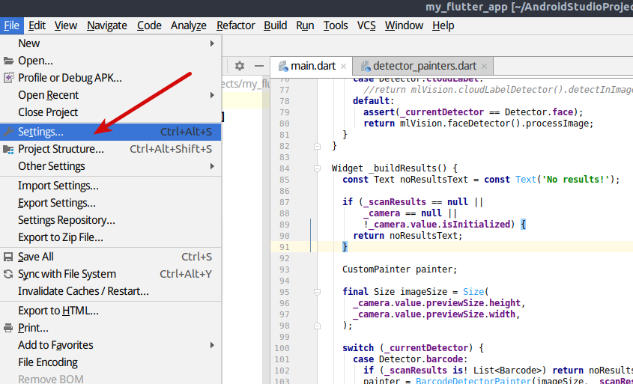Click the file icon on detector_painters.dart tab
This screenshot has height=384, width=633.
click(x=366, y=66)
